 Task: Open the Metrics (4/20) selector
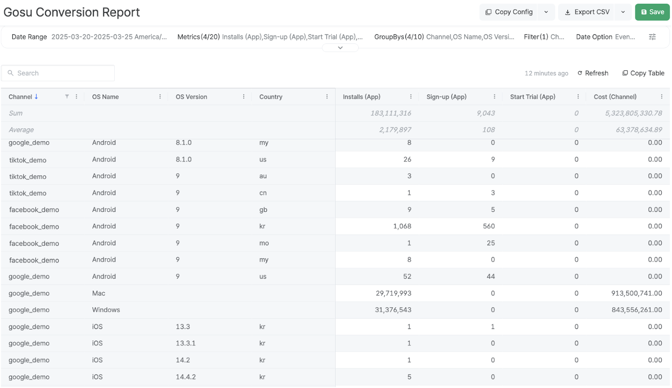point(270,37)
